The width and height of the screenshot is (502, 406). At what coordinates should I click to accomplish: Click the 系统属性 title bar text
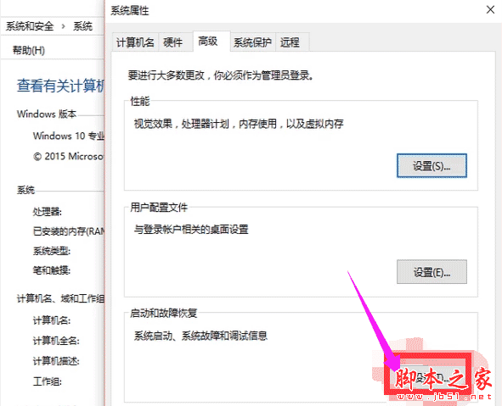click(x=130, y=10)
